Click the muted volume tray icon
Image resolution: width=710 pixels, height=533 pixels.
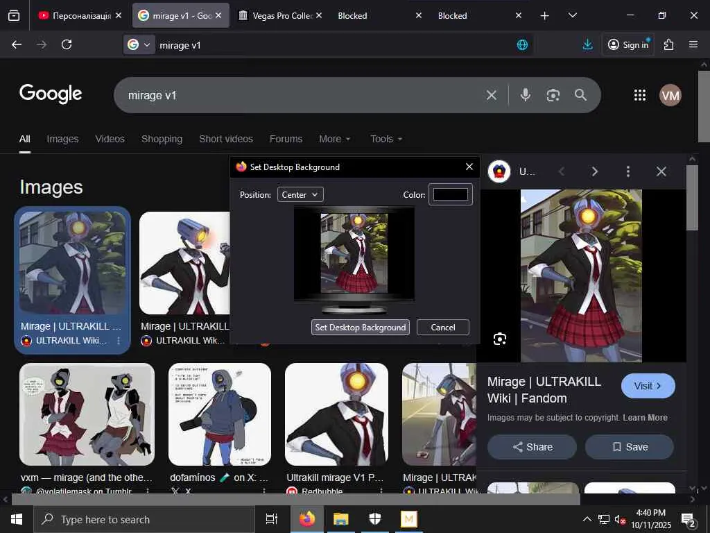pos(620,519)
